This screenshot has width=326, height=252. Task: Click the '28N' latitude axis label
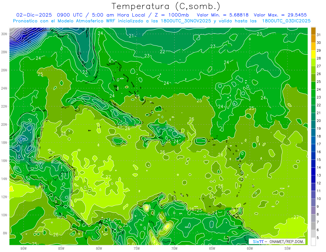[x=5, y=52]
